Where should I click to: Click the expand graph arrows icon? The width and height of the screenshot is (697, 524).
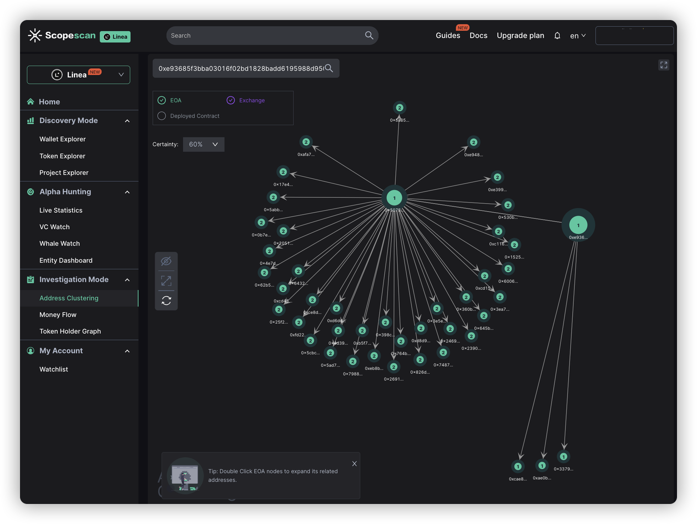pos(166,281)
